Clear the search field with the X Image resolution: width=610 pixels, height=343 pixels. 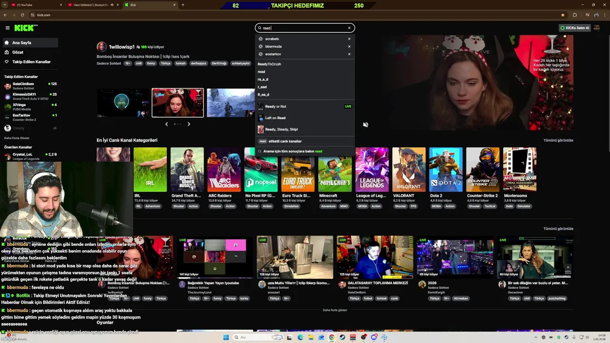pyautogui.click(x=349, y=28)
